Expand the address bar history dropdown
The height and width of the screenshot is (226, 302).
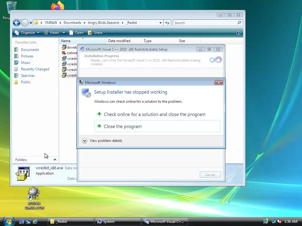[x=160, y=23]
